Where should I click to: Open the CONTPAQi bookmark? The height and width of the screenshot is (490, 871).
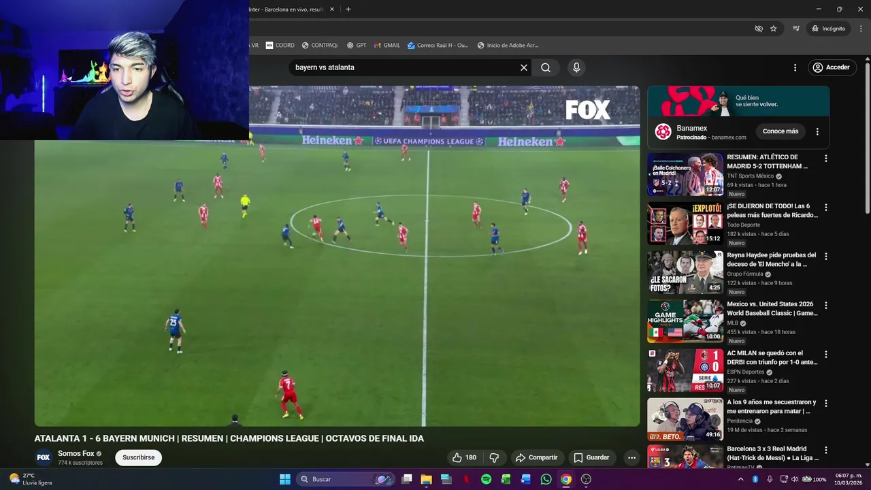[x=320, y=46]
